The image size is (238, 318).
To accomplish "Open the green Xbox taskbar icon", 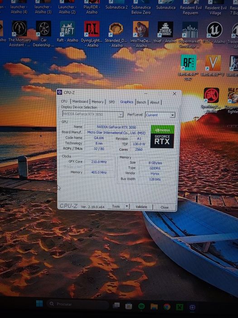I will click(x=180, y=307).
